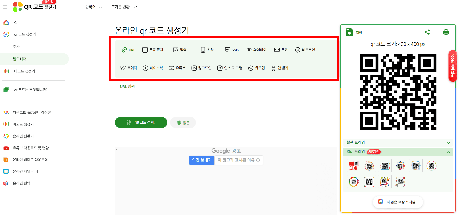
Task: Select the 앱 받기 Android icon
Action: point(274,68)
